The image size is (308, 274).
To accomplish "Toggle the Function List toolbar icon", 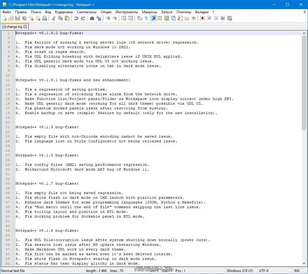I will (x=180, y=18).
